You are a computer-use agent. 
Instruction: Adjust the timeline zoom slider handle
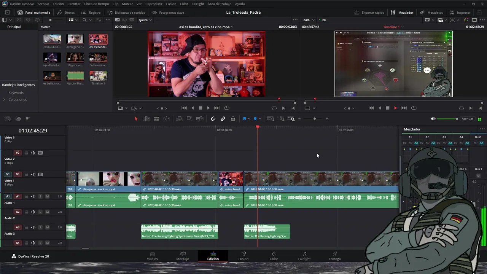click(314, 119)
